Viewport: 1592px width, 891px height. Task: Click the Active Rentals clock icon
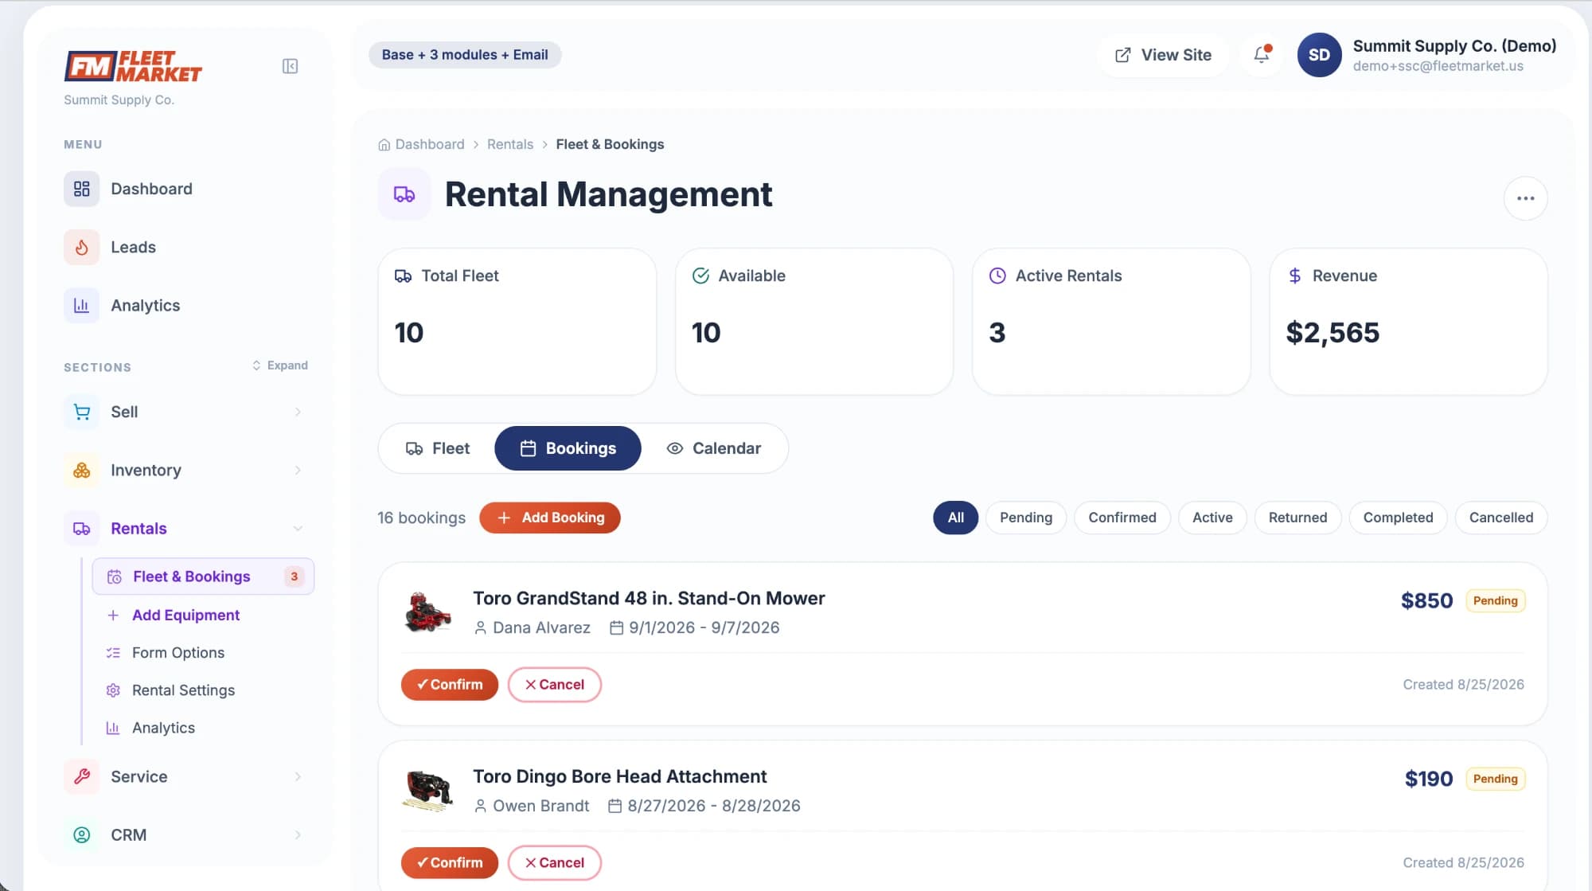[x=997, y=276]
